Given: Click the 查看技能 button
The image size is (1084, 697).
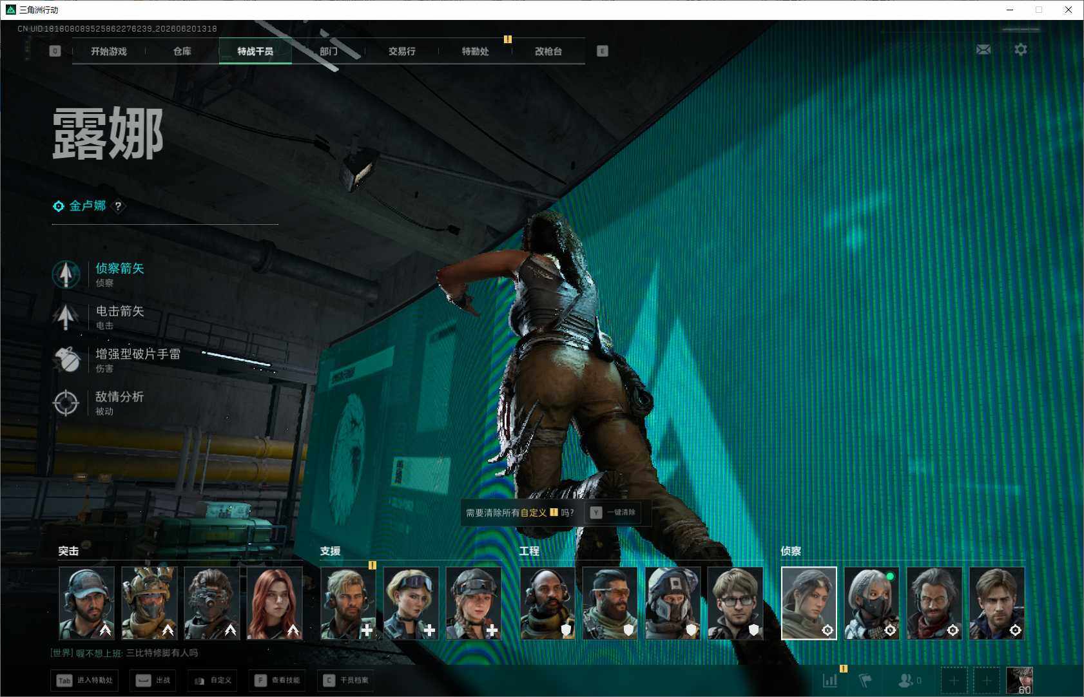Looking at the screenshot, I should pyautogui.click(x=278, y=680).
